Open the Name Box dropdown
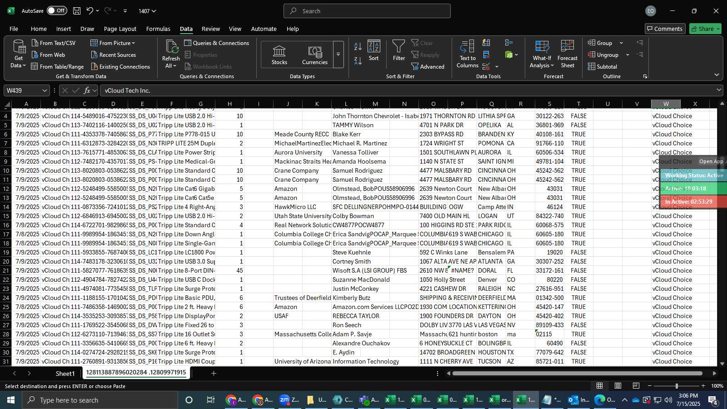The height and width of the screenshot is (409, 727). (x=45, y=90)
